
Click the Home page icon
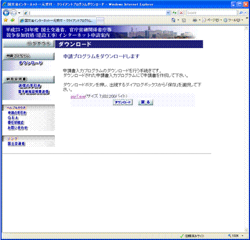[x=173, y=20]
